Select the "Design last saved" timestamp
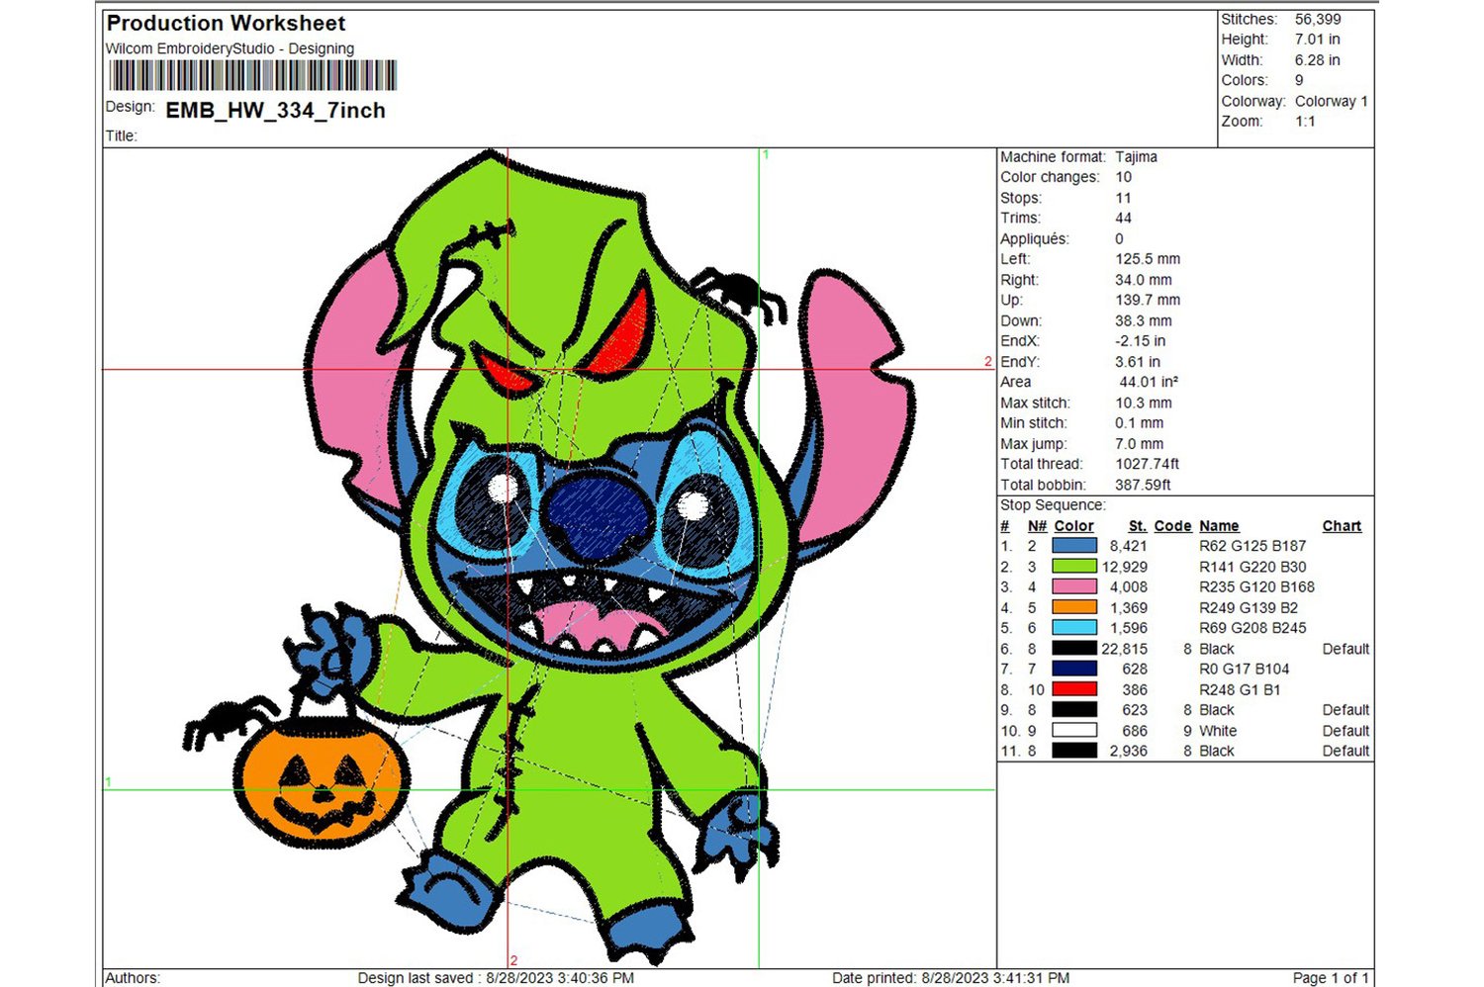Image resolution: width=1484 pixels, height=987 pixels. 496,978
